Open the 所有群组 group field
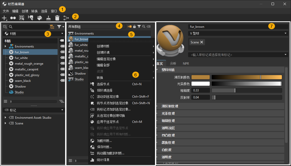291x166 pixels. tap(96, 27)
